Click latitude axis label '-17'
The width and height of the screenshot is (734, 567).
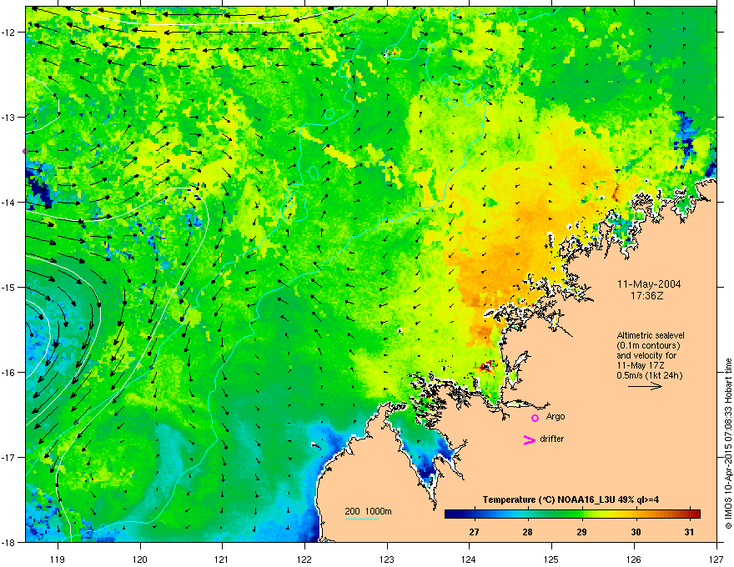(x=8, y=457)
